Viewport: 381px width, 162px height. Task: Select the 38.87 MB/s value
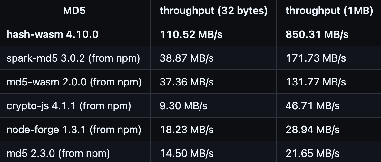pyautogui.click(x=187, y=58)
